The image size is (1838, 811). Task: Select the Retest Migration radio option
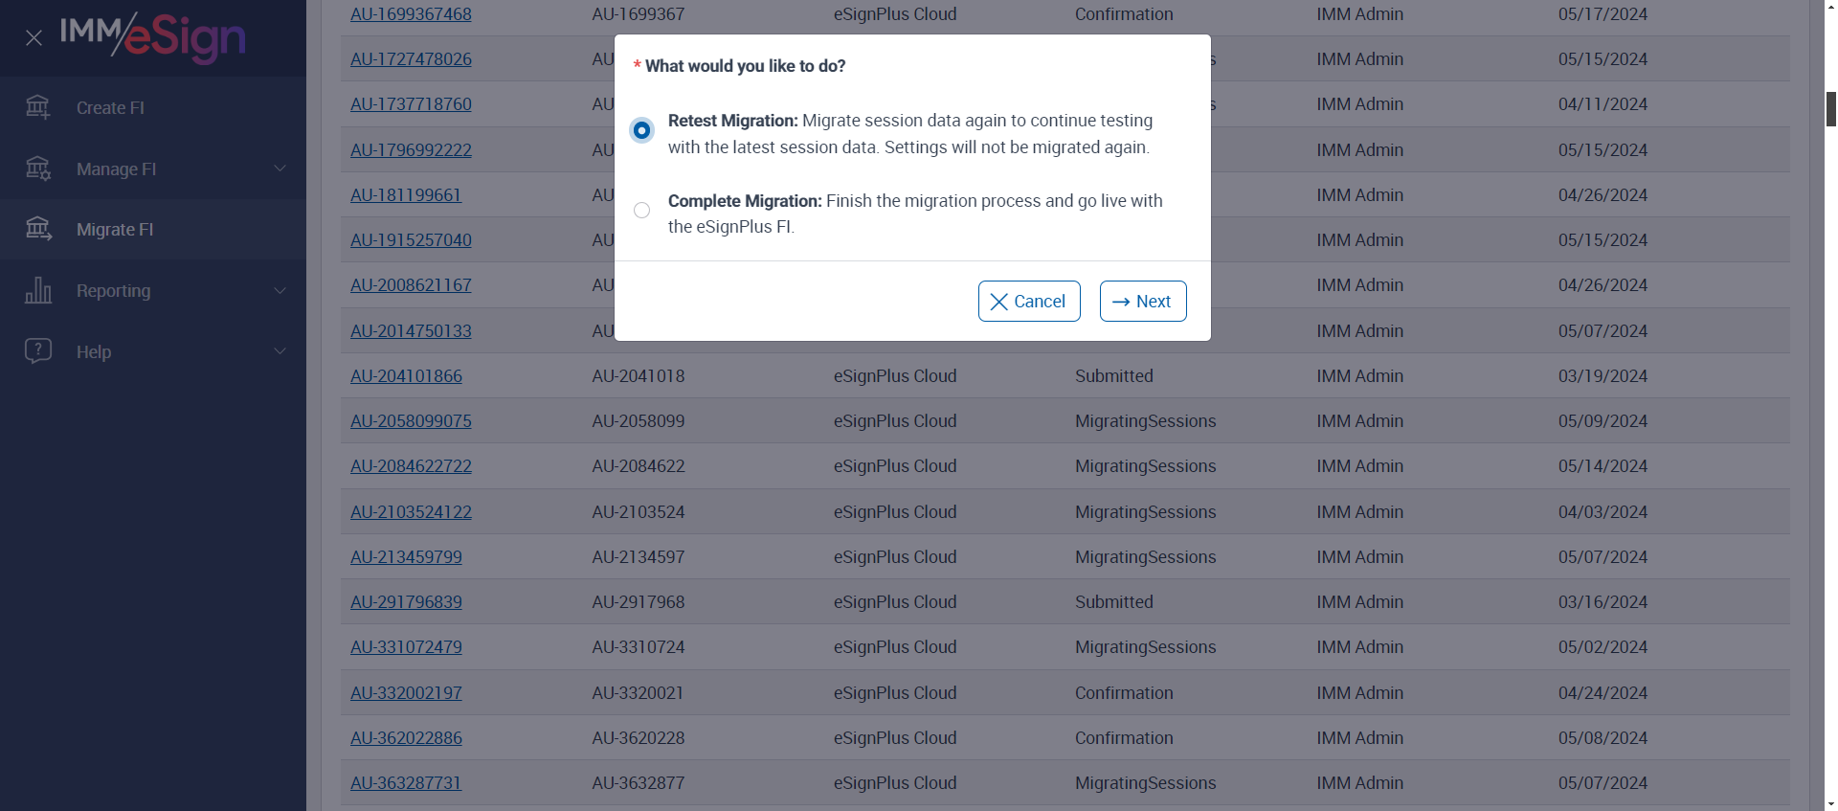pos(641,130)
